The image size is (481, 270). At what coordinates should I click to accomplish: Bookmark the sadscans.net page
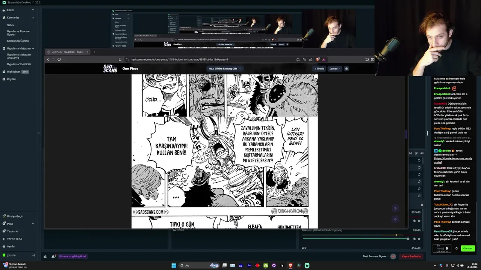click(x=120, y=59)
